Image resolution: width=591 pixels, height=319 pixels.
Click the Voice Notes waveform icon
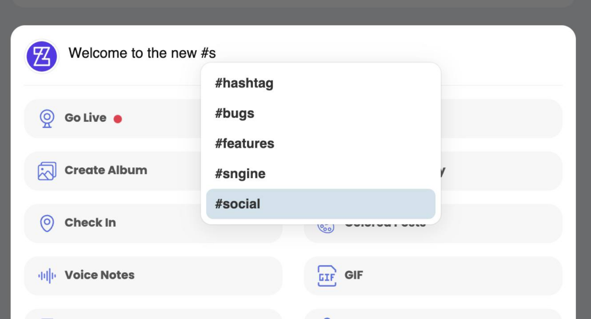click(47, 276)
